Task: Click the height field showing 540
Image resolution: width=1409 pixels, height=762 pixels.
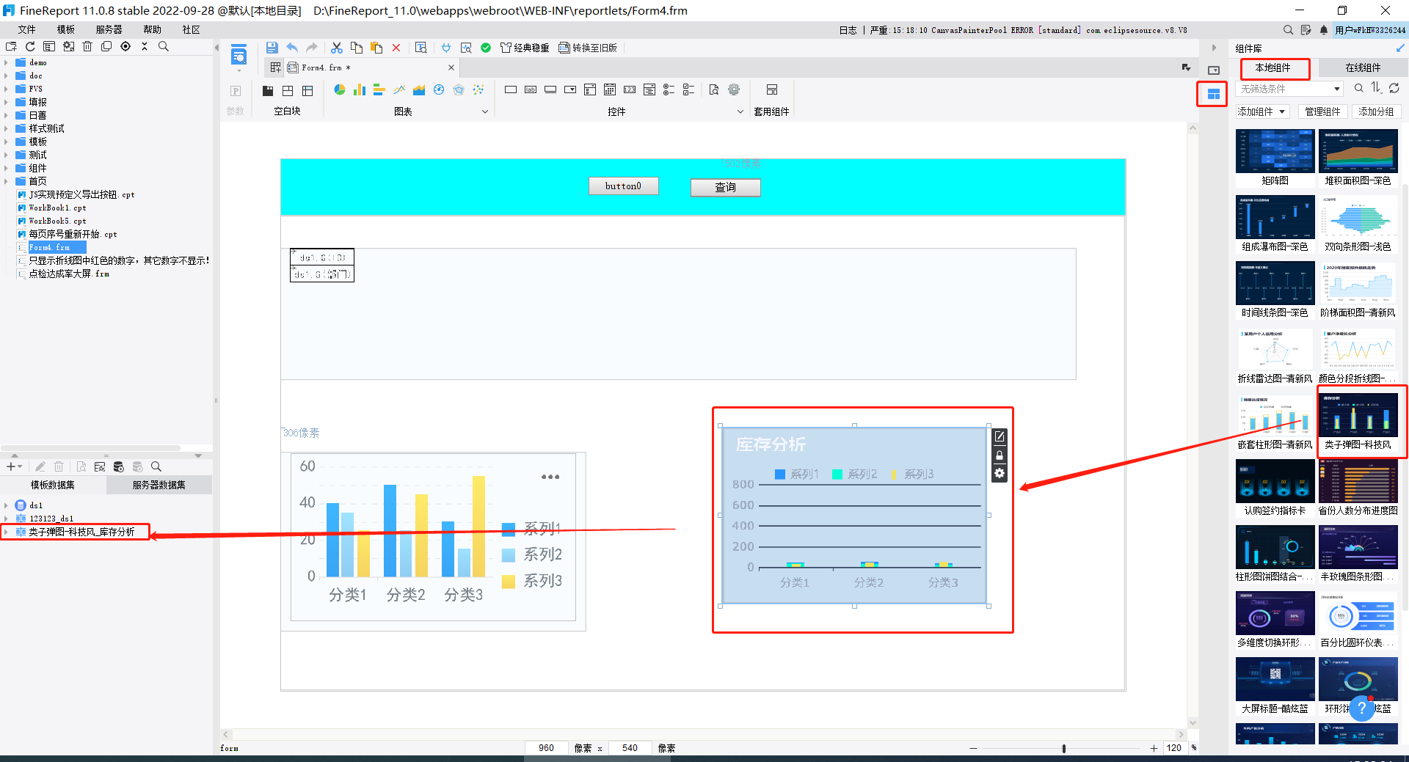Action: coord(630,748)
